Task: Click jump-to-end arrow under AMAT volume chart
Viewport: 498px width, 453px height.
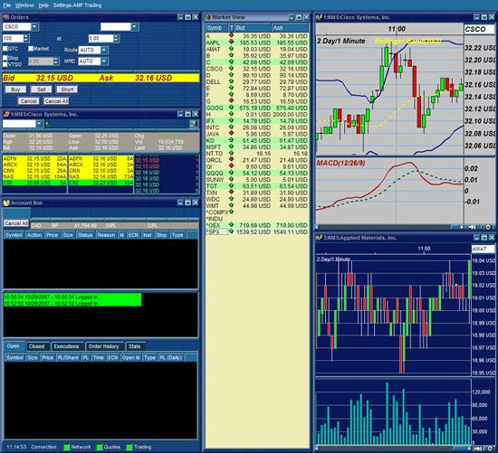Action: point(477,448)
